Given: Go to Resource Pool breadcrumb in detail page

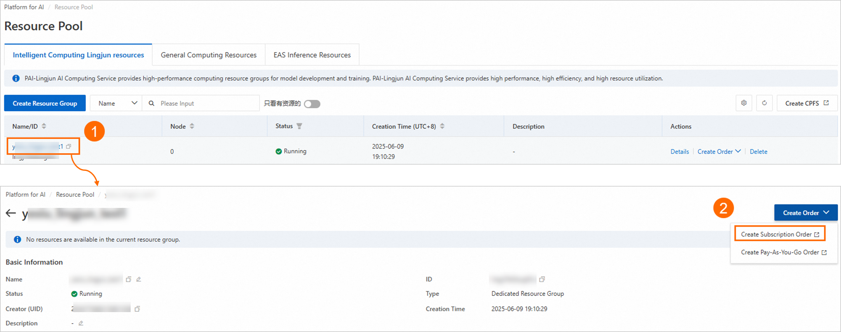Looking at the screenshot, I should (75, 194).
